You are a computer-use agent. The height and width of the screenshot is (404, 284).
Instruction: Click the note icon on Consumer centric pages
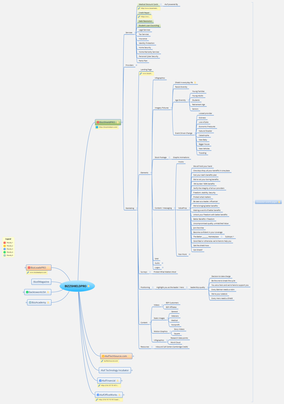click(x=279, y=202)
